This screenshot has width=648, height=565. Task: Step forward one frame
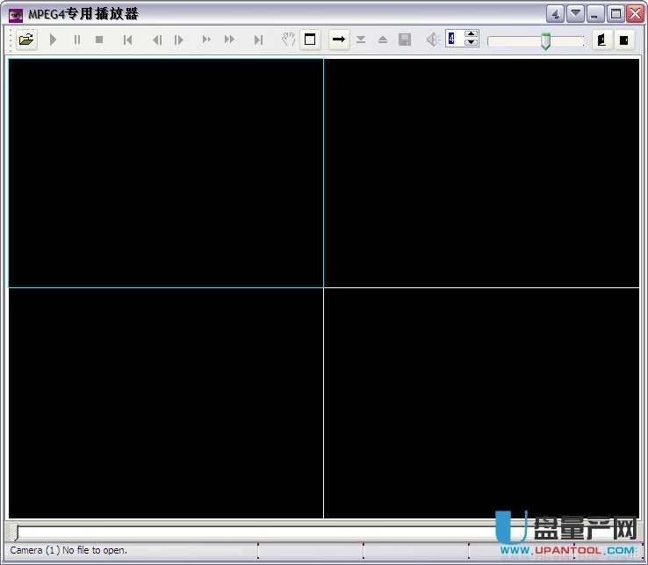click(x=179, y=40)
